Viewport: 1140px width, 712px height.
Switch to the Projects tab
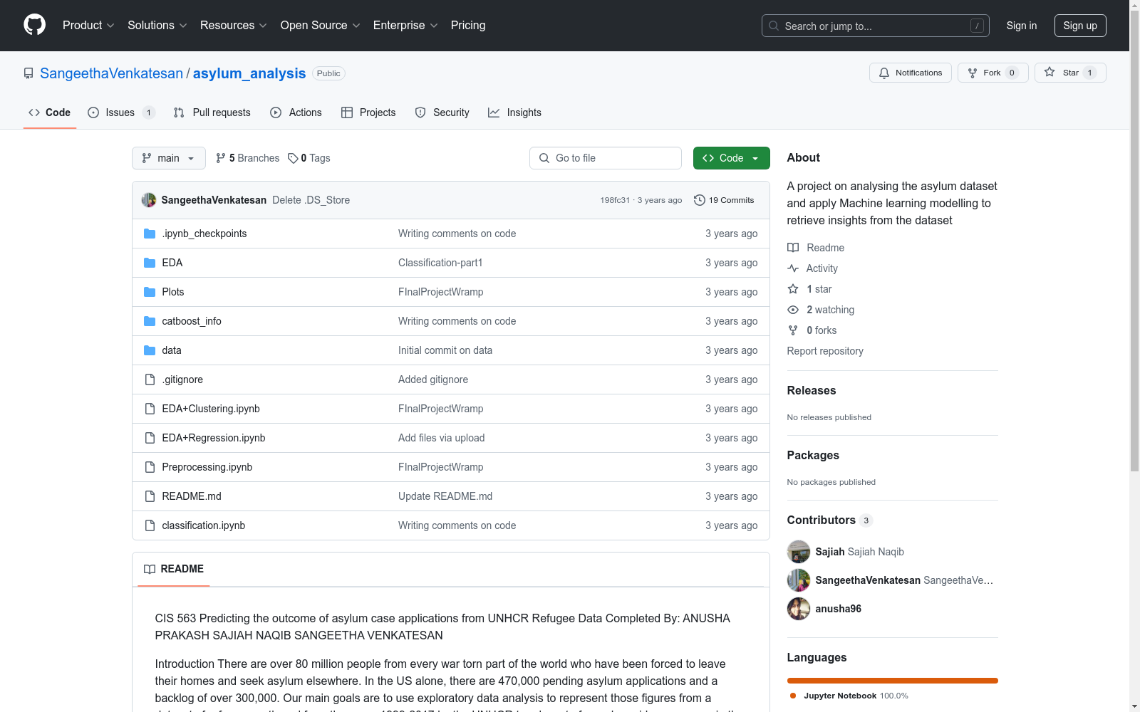(368, 112)
